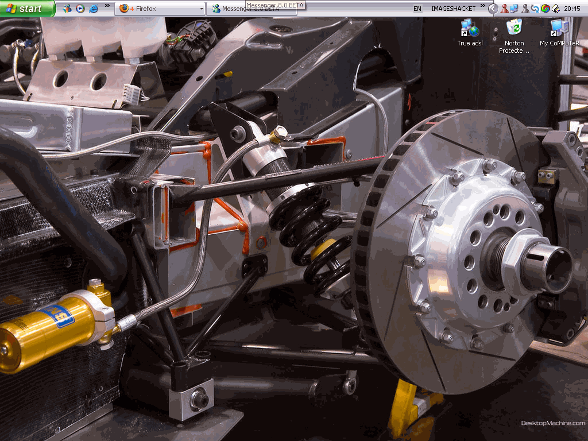Screen dimensions: 588x441
Task: Open the blue sync arrows tray icon
Action: pyautogui.click(x=535, y=9)
